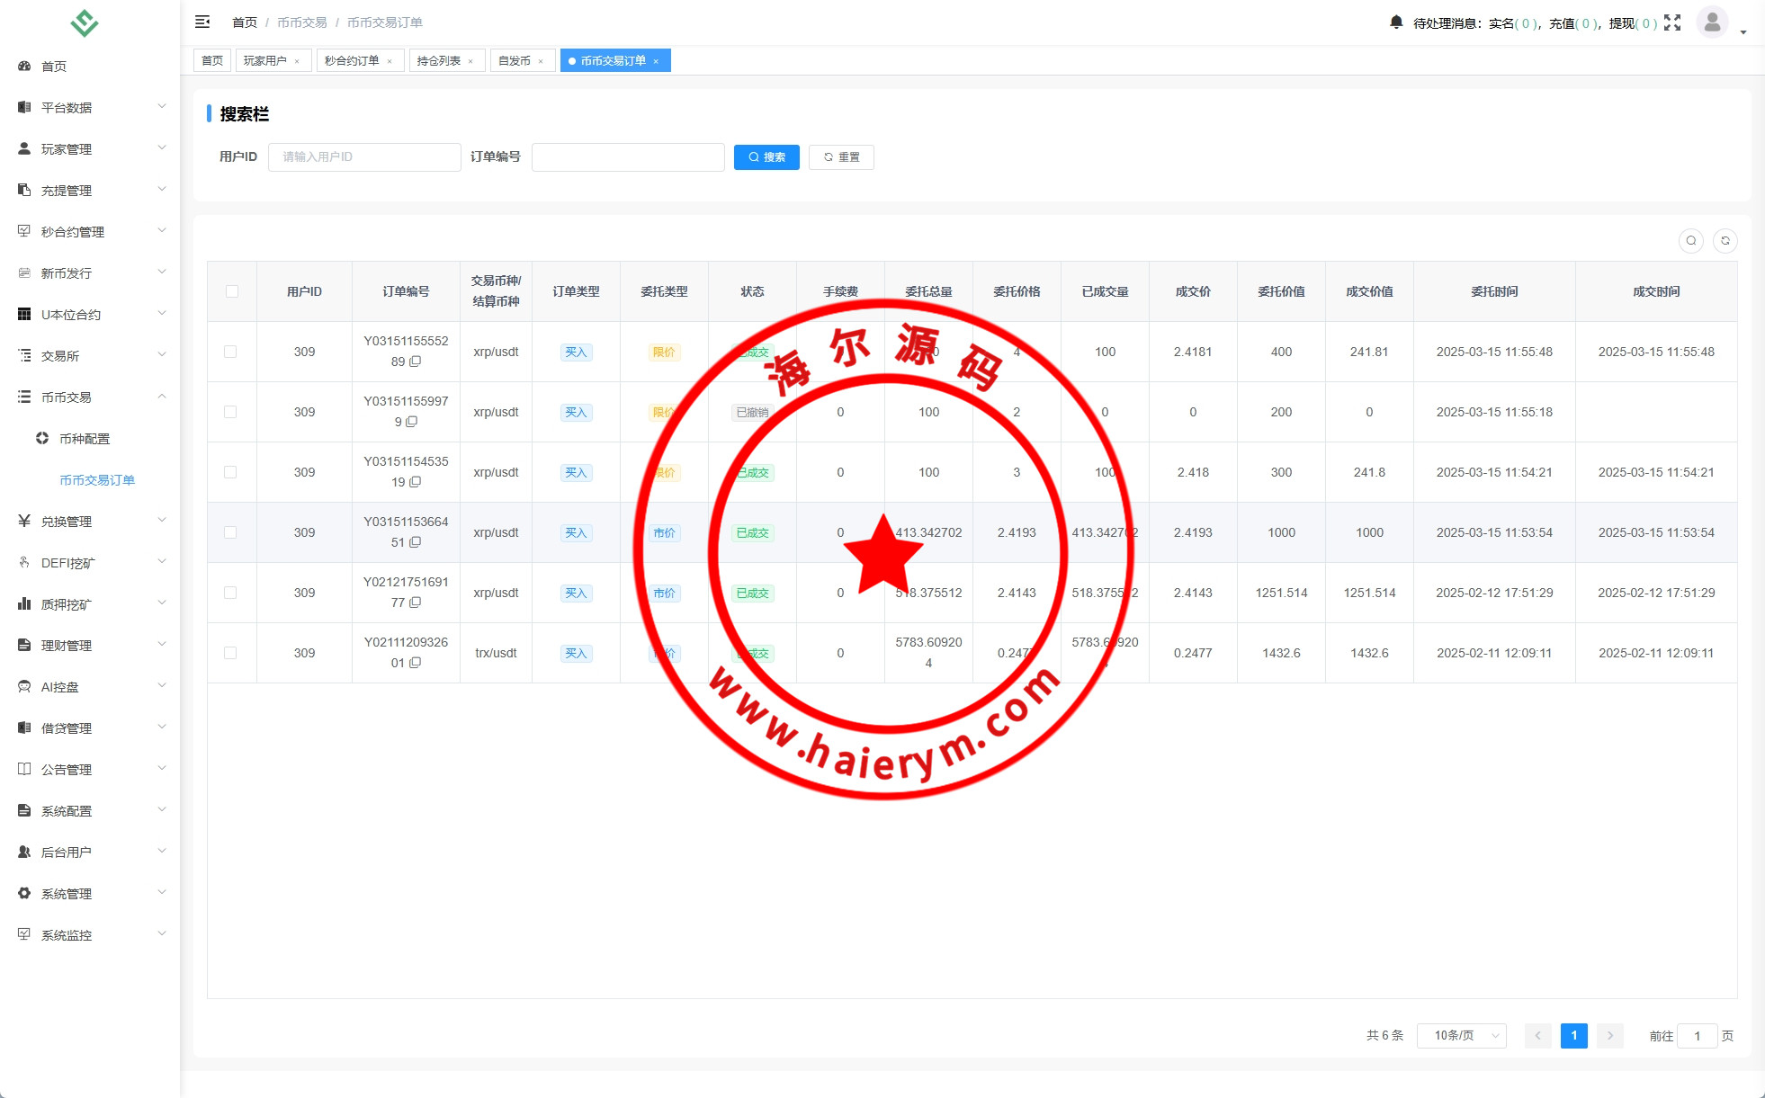1765x1098 pixels.
Task: Click the circular refresh icon above table
Action: (1725, 241)
